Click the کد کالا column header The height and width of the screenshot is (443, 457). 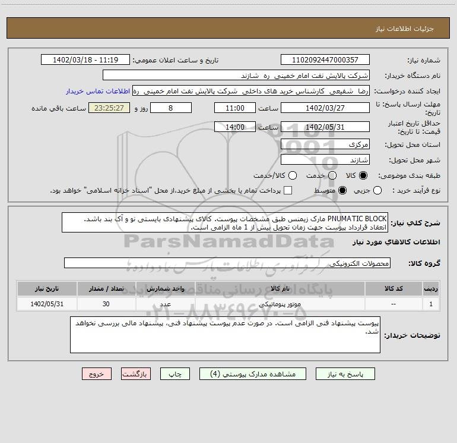coord(393,288)
